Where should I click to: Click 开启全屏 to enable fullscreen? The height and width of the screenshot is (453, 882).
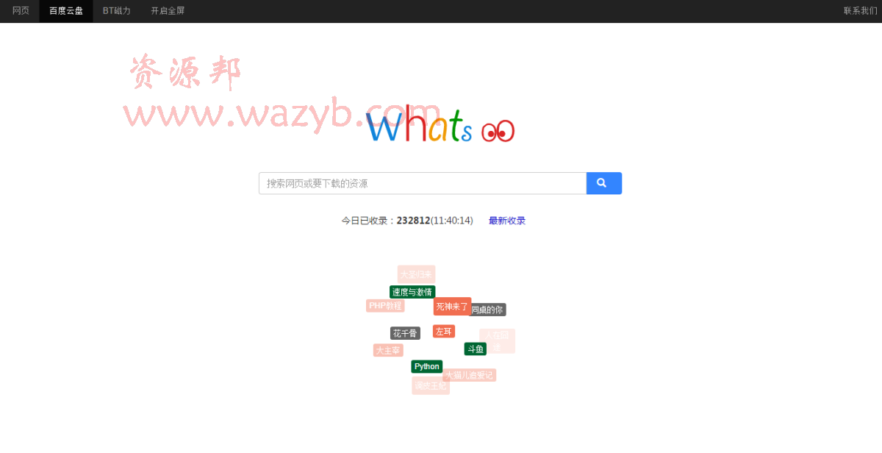click(168, 11)
